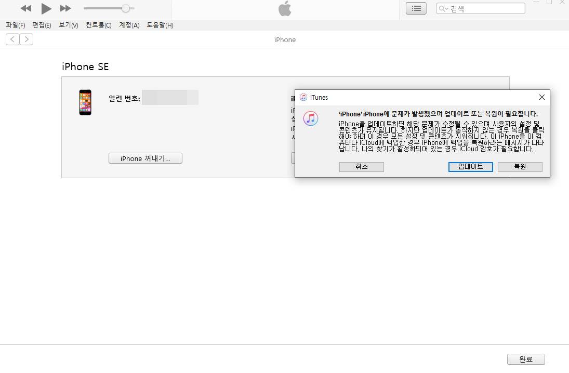
Task: Open the 파일(F) menu
Action: [x=16, y=25]
